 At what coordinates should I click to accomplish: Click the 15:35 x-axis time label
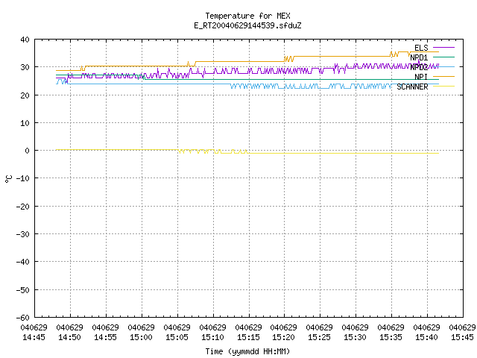tap(391, 337)
